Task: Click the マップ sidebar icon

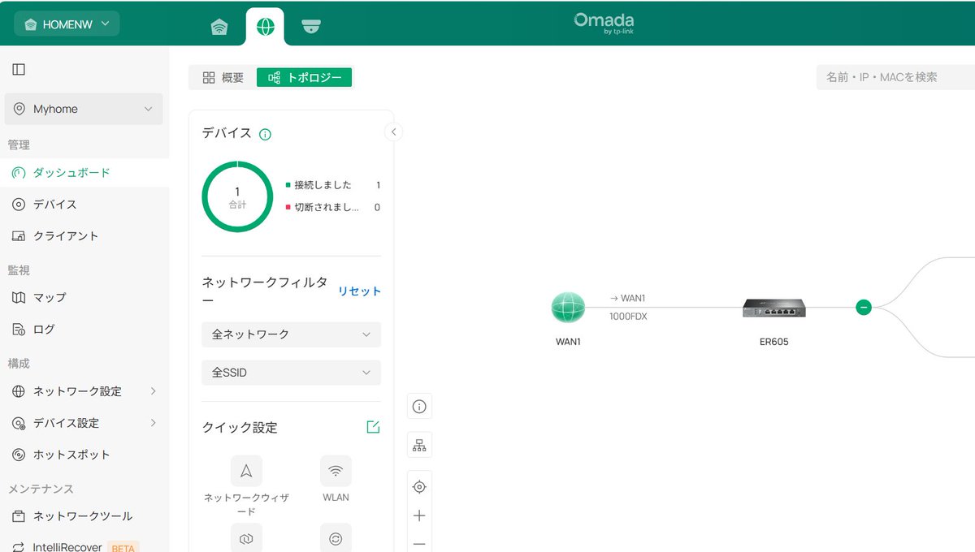Action: (19, 297)
